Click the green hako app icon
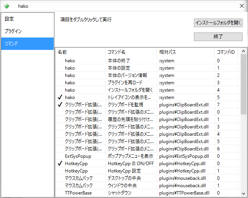The image size is (248, 198). click(x=7, y=6)
